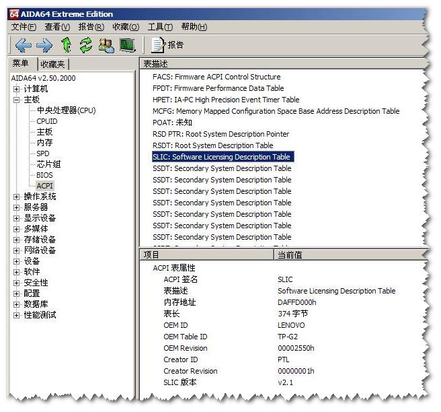
Task: Expand the 安全性 tree node
Action: click(16, 283)
